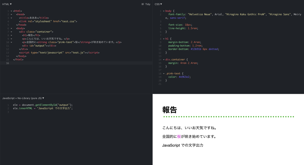Screen dimensions: 304x165
Task: Collapse the CSS body rule fold arrow
Action: 164,11
